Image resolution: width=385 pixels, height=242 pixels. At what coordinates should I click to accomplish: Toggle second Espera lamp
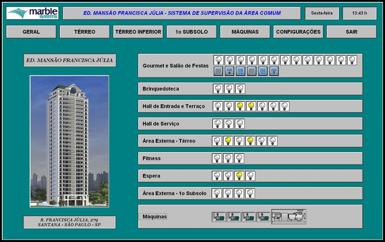click(228, 176)
